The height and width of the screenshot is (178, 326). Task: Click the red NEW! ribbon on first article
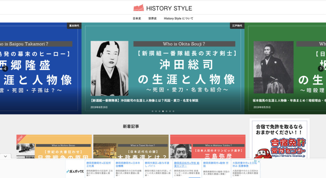(x=20, y=138)
